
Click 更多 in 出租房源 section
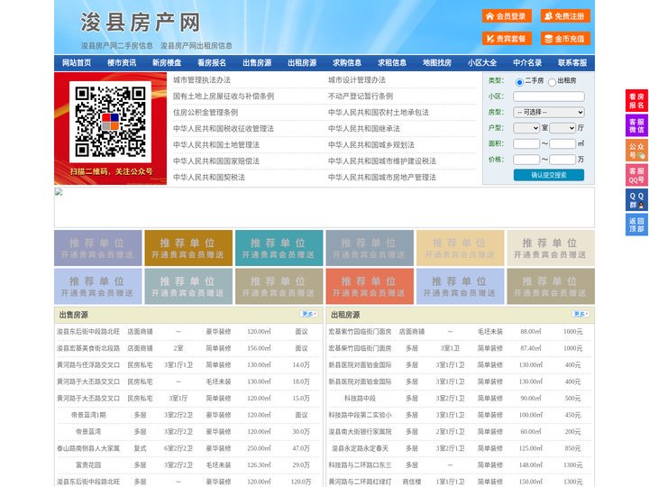580,315
